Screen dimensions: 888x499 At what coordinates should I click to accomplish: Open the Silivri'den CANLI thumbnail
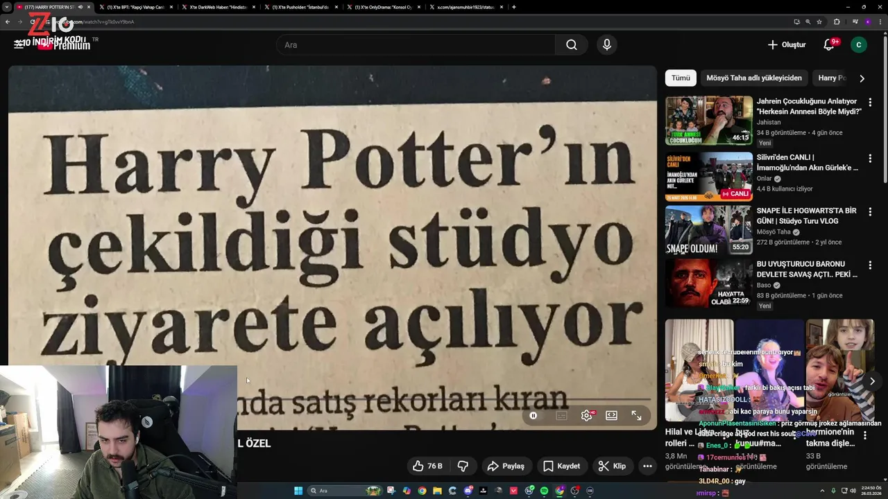(708, 176)
